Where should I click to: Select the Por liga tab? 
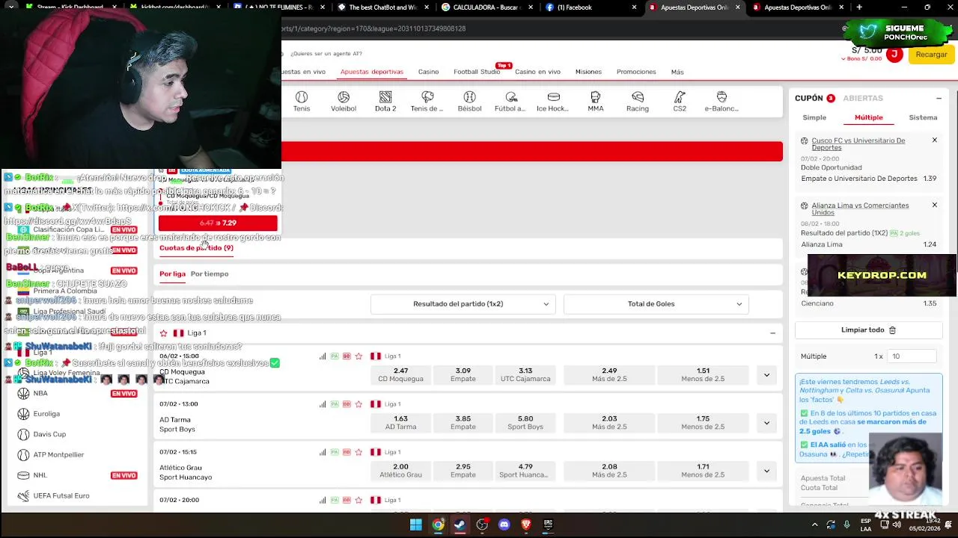[x=172, y=273]
